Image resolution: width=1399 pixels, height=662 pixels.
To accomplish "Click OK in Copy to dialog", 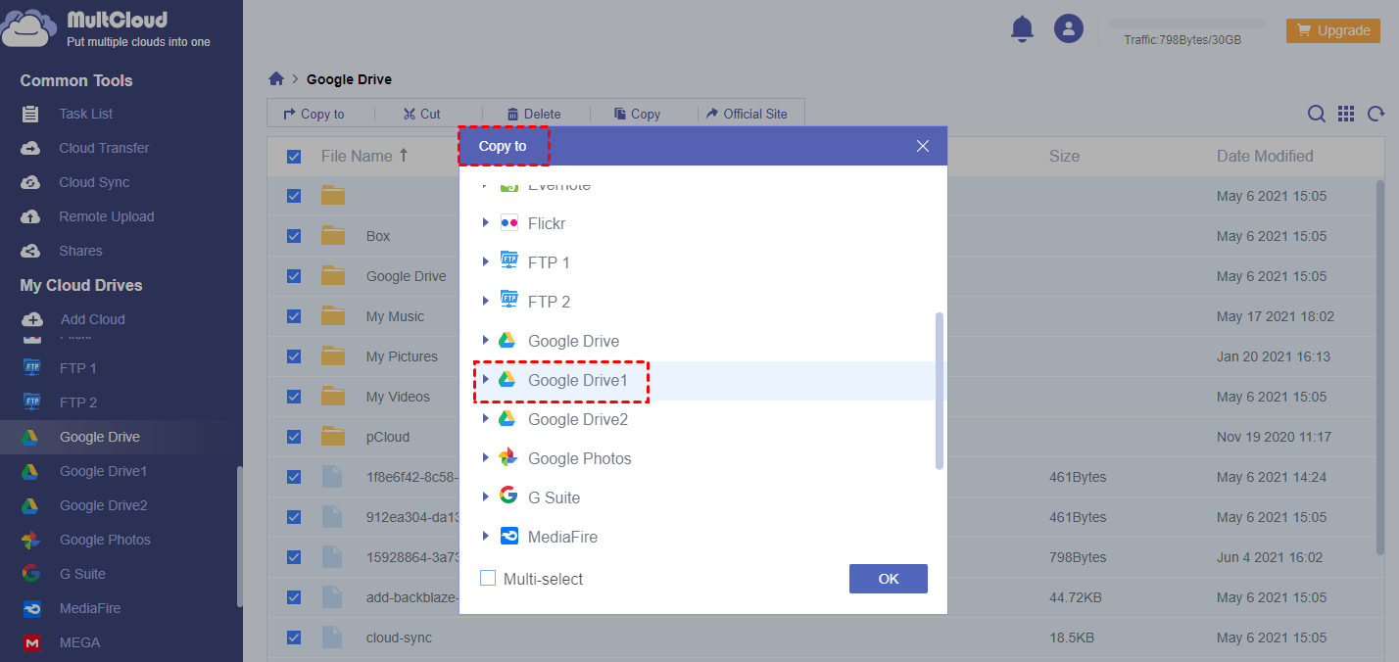I will pyautogui.click(x=889, y=579).
